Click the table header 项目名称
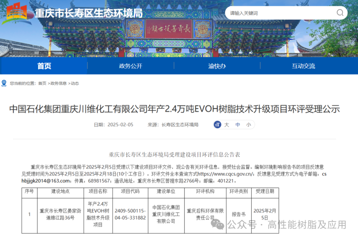The height and width of the screenshot is (239, 358). click(98, 191)
